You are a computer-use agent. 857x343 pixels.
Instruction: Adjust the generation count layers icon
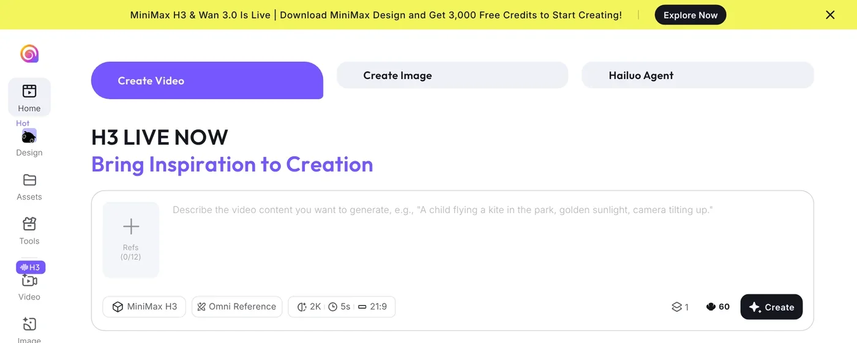coord(680,307)
